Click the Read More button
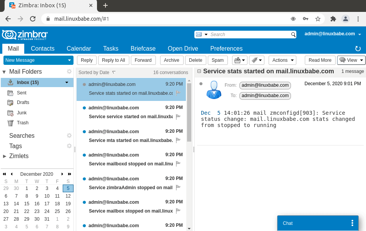 point(320,60)
